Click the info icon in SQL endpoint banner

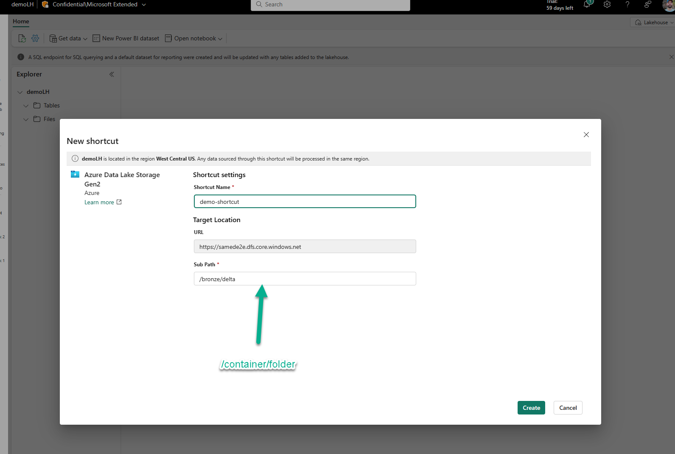(21, 57)
